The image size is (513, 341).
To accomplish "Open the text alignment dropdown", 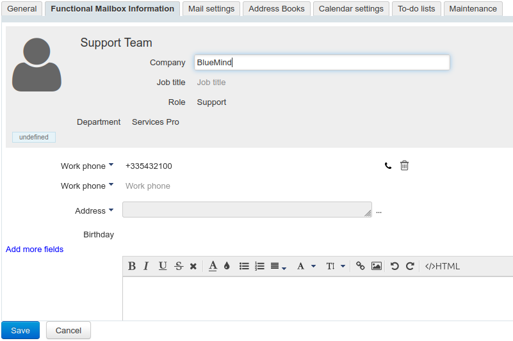I will pyautogui.click(x=278, y=266).
